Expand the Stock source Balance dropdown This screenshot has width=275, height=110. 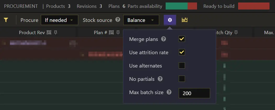click(141, 20)
